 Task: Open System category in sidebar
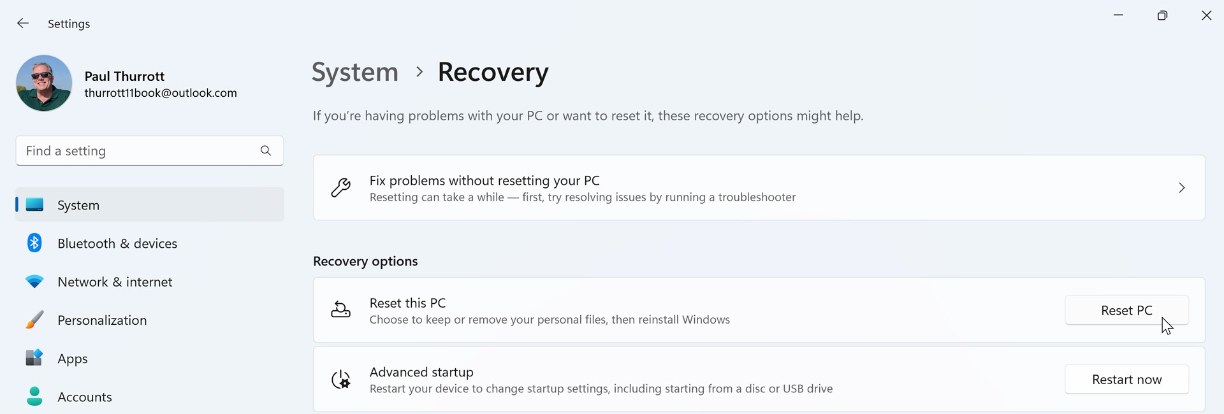click(150, 204)
